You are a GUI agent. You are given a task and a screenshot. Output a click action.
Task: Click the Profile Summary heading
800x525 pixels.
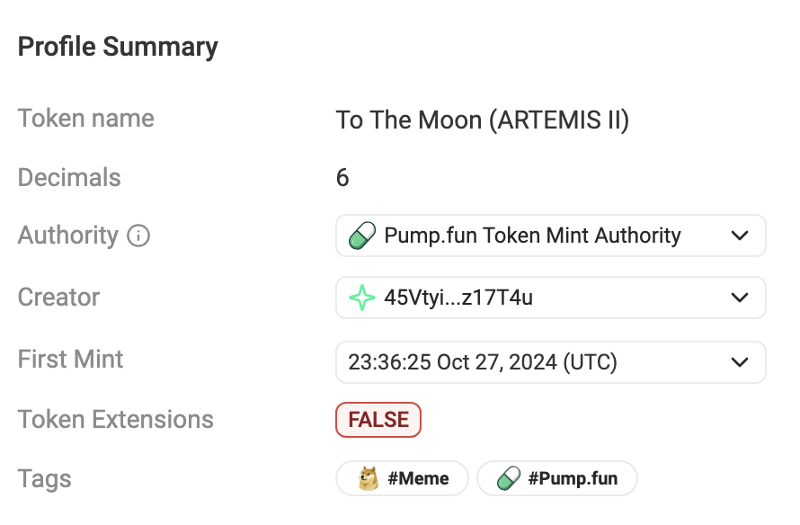click(x=118, y=47)
